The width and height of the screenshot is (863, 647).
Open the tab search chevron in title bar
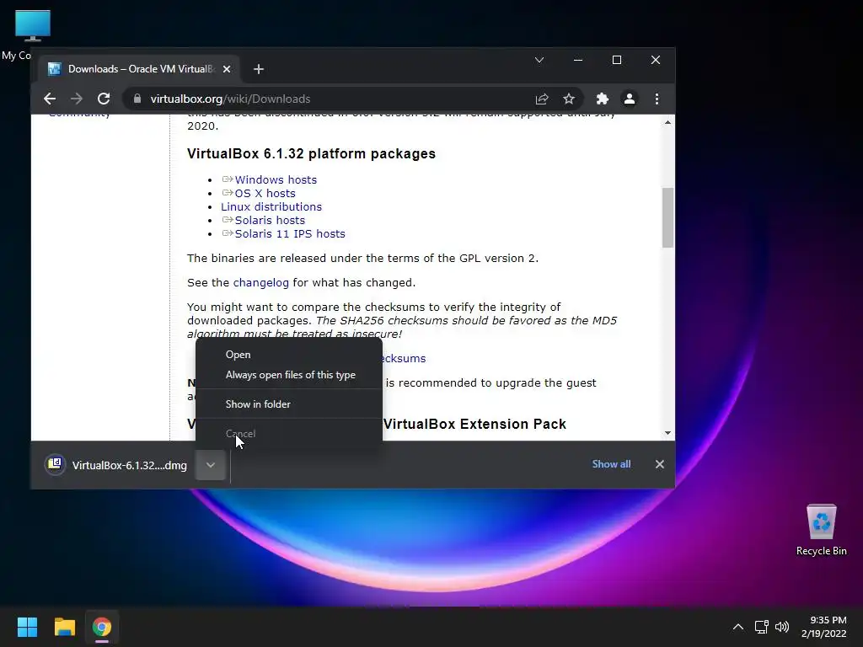click(539, 60)
